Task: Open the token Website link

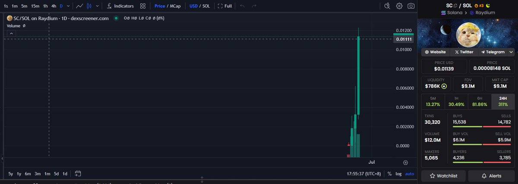Action: 435,52
